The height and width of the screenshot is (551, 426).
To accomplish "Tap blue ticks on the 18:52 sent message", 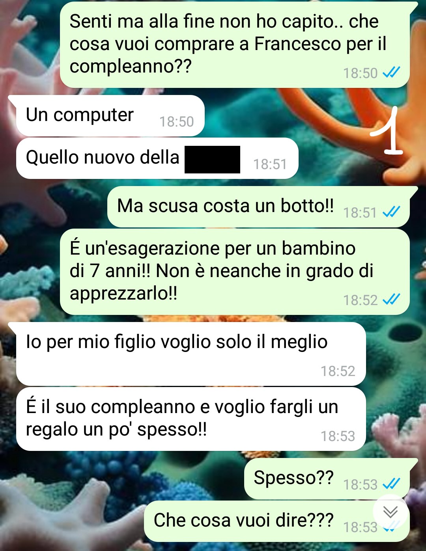I will pyautogui.click(x=391, y=300).
